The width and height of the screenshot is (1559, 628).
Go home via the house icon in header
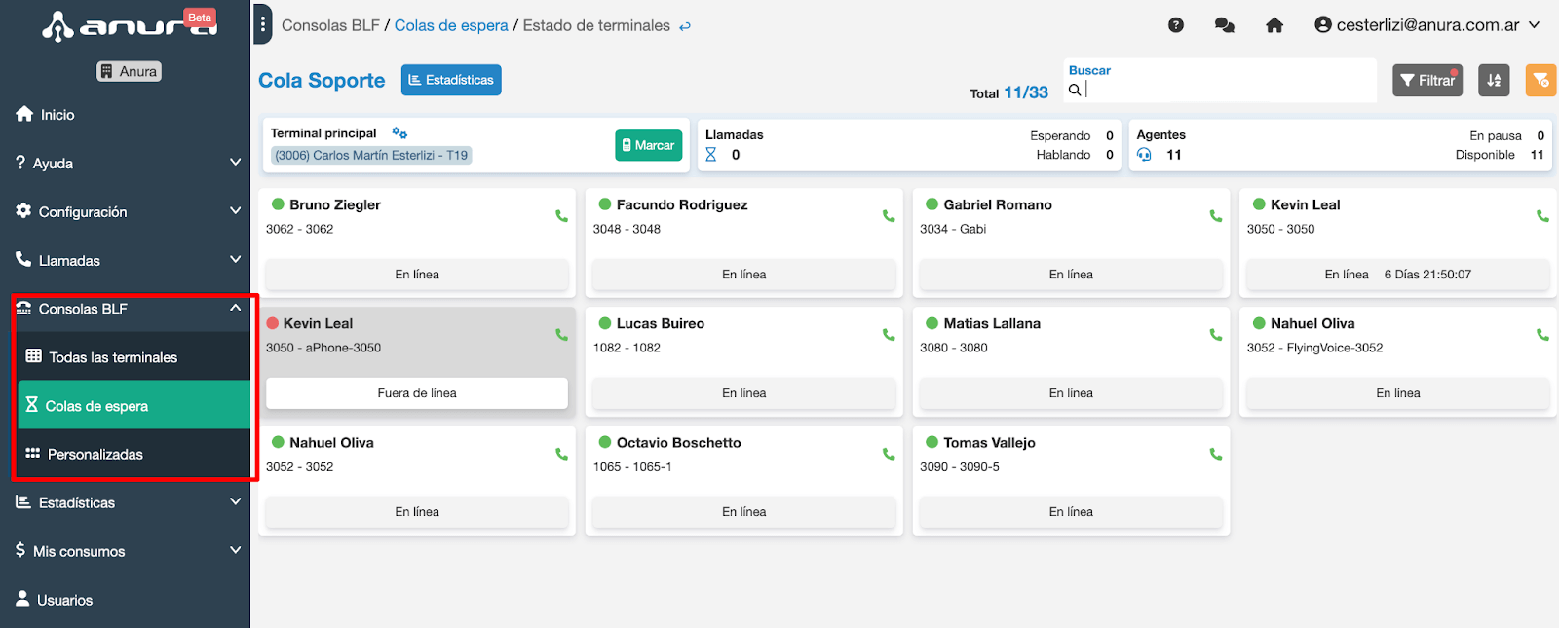(1274, 25)
